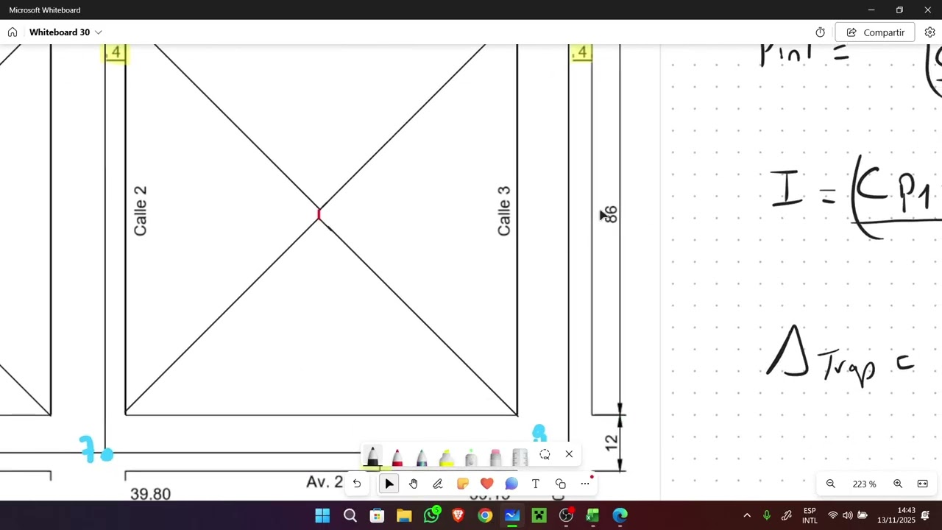Add a sticky note
Image resolution: width=942 pixels, height=530 pixels.
click(463, 484)
